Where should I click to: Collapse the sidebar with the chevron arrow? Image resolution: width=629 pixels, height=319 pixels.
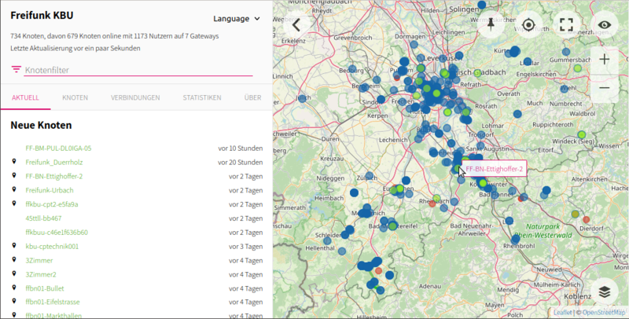[x=296, y=24]
